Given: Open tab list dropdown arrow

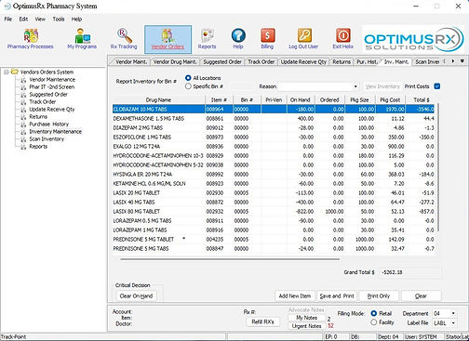Looking at the screenshot, I should coord(462,61).
